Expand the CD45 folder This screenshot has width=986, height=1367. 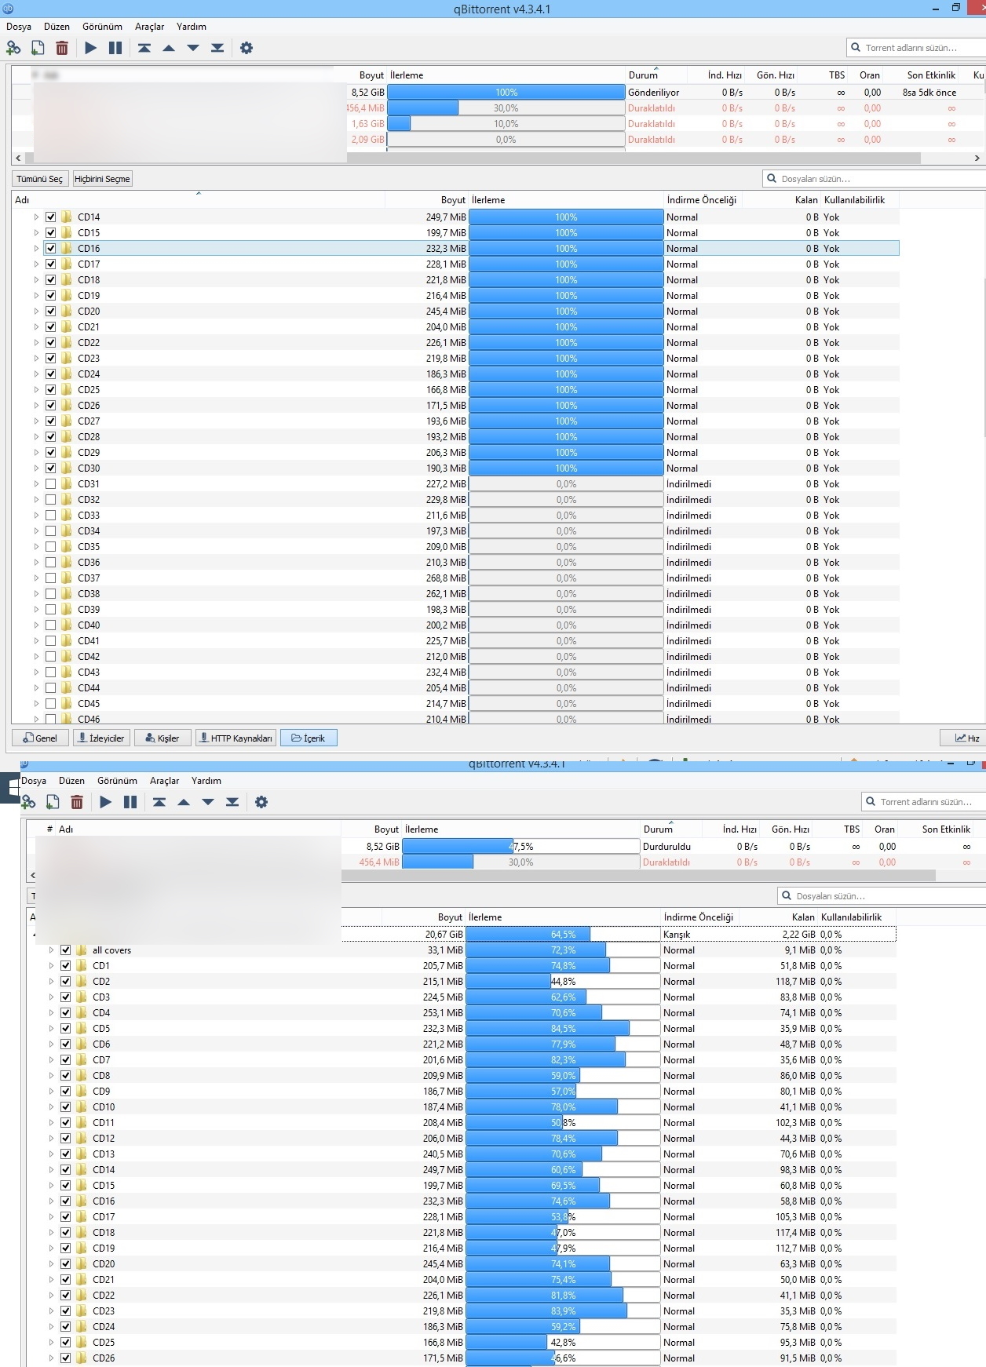pyautogui.click(x=36, y=704)
